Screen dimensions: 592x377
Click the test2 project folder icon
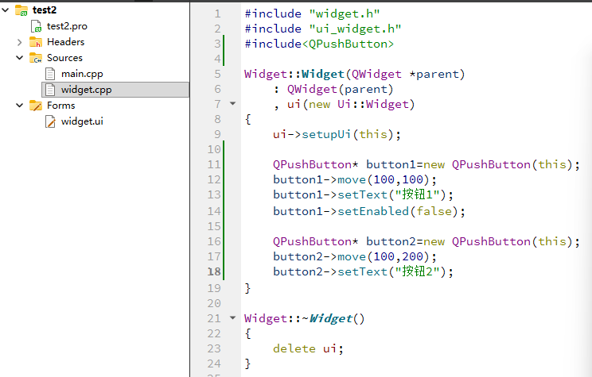click(x=21, y=10)
